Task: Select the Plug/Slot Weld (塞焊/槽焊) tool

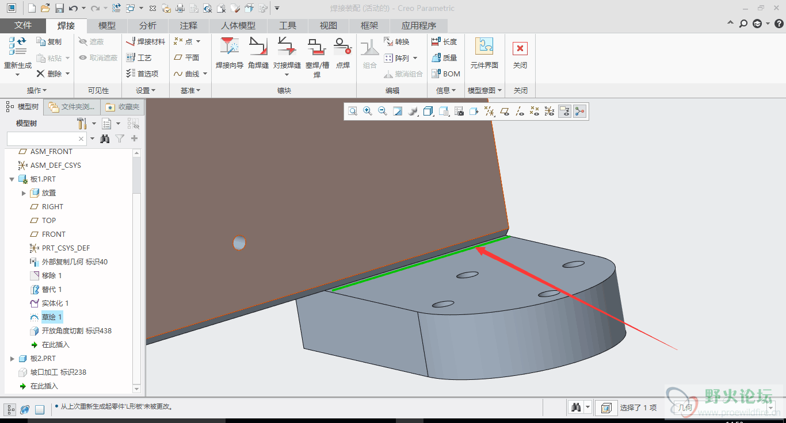Action: point(317,56)
